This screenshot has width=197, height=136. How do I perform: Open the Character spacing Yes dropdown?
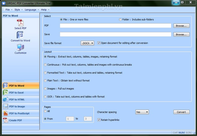(x=142, y=112)
